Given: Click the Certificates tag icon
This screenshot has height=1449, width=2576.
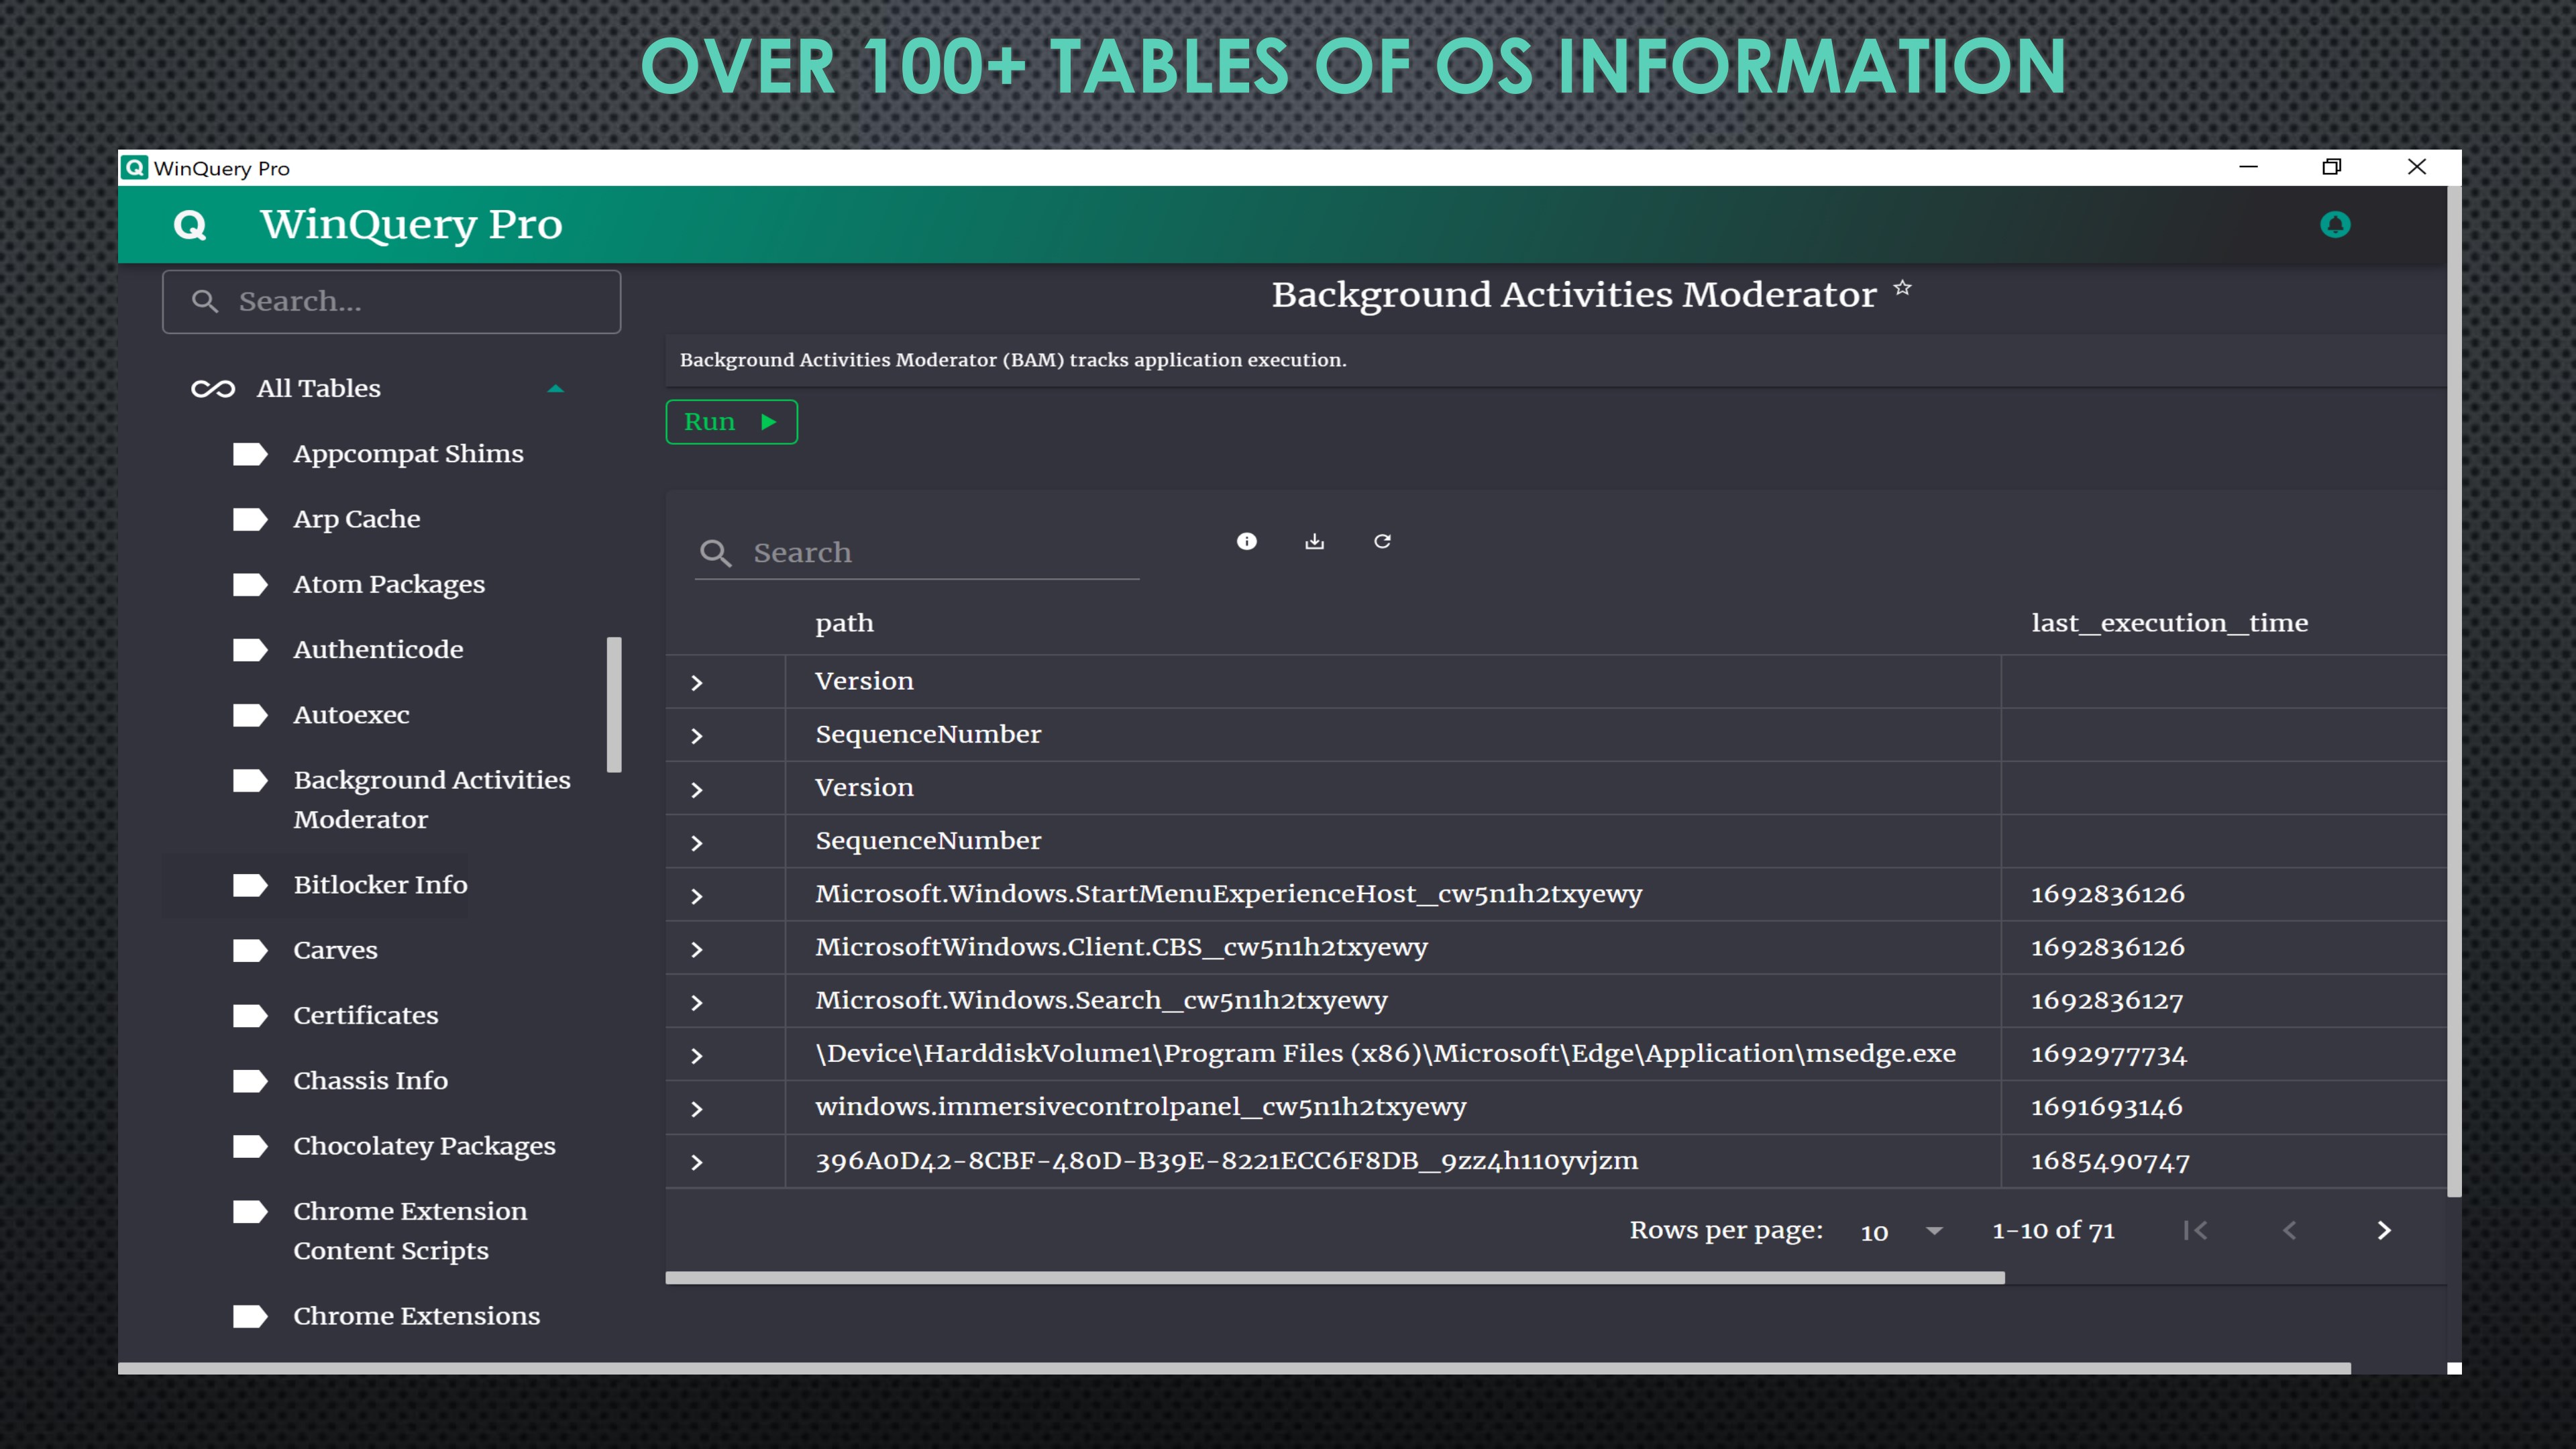Looking at the screenshot, I should coord(250,1016).
